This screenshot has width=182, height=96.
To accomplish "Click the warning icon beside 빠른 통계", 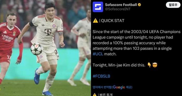I will tap(95, 95).
